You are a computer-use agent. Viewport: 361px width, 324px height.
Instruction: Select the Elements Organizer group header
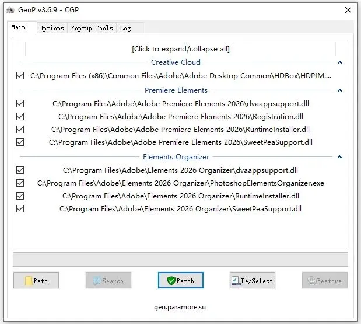tap(176, 157)
